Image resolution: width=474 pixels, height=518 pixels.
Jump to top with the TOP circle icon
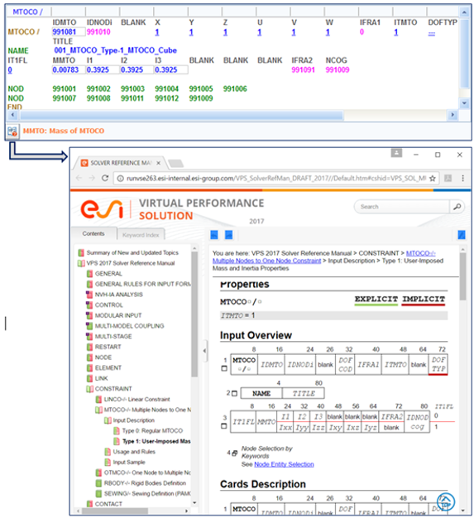coord(446,501)
